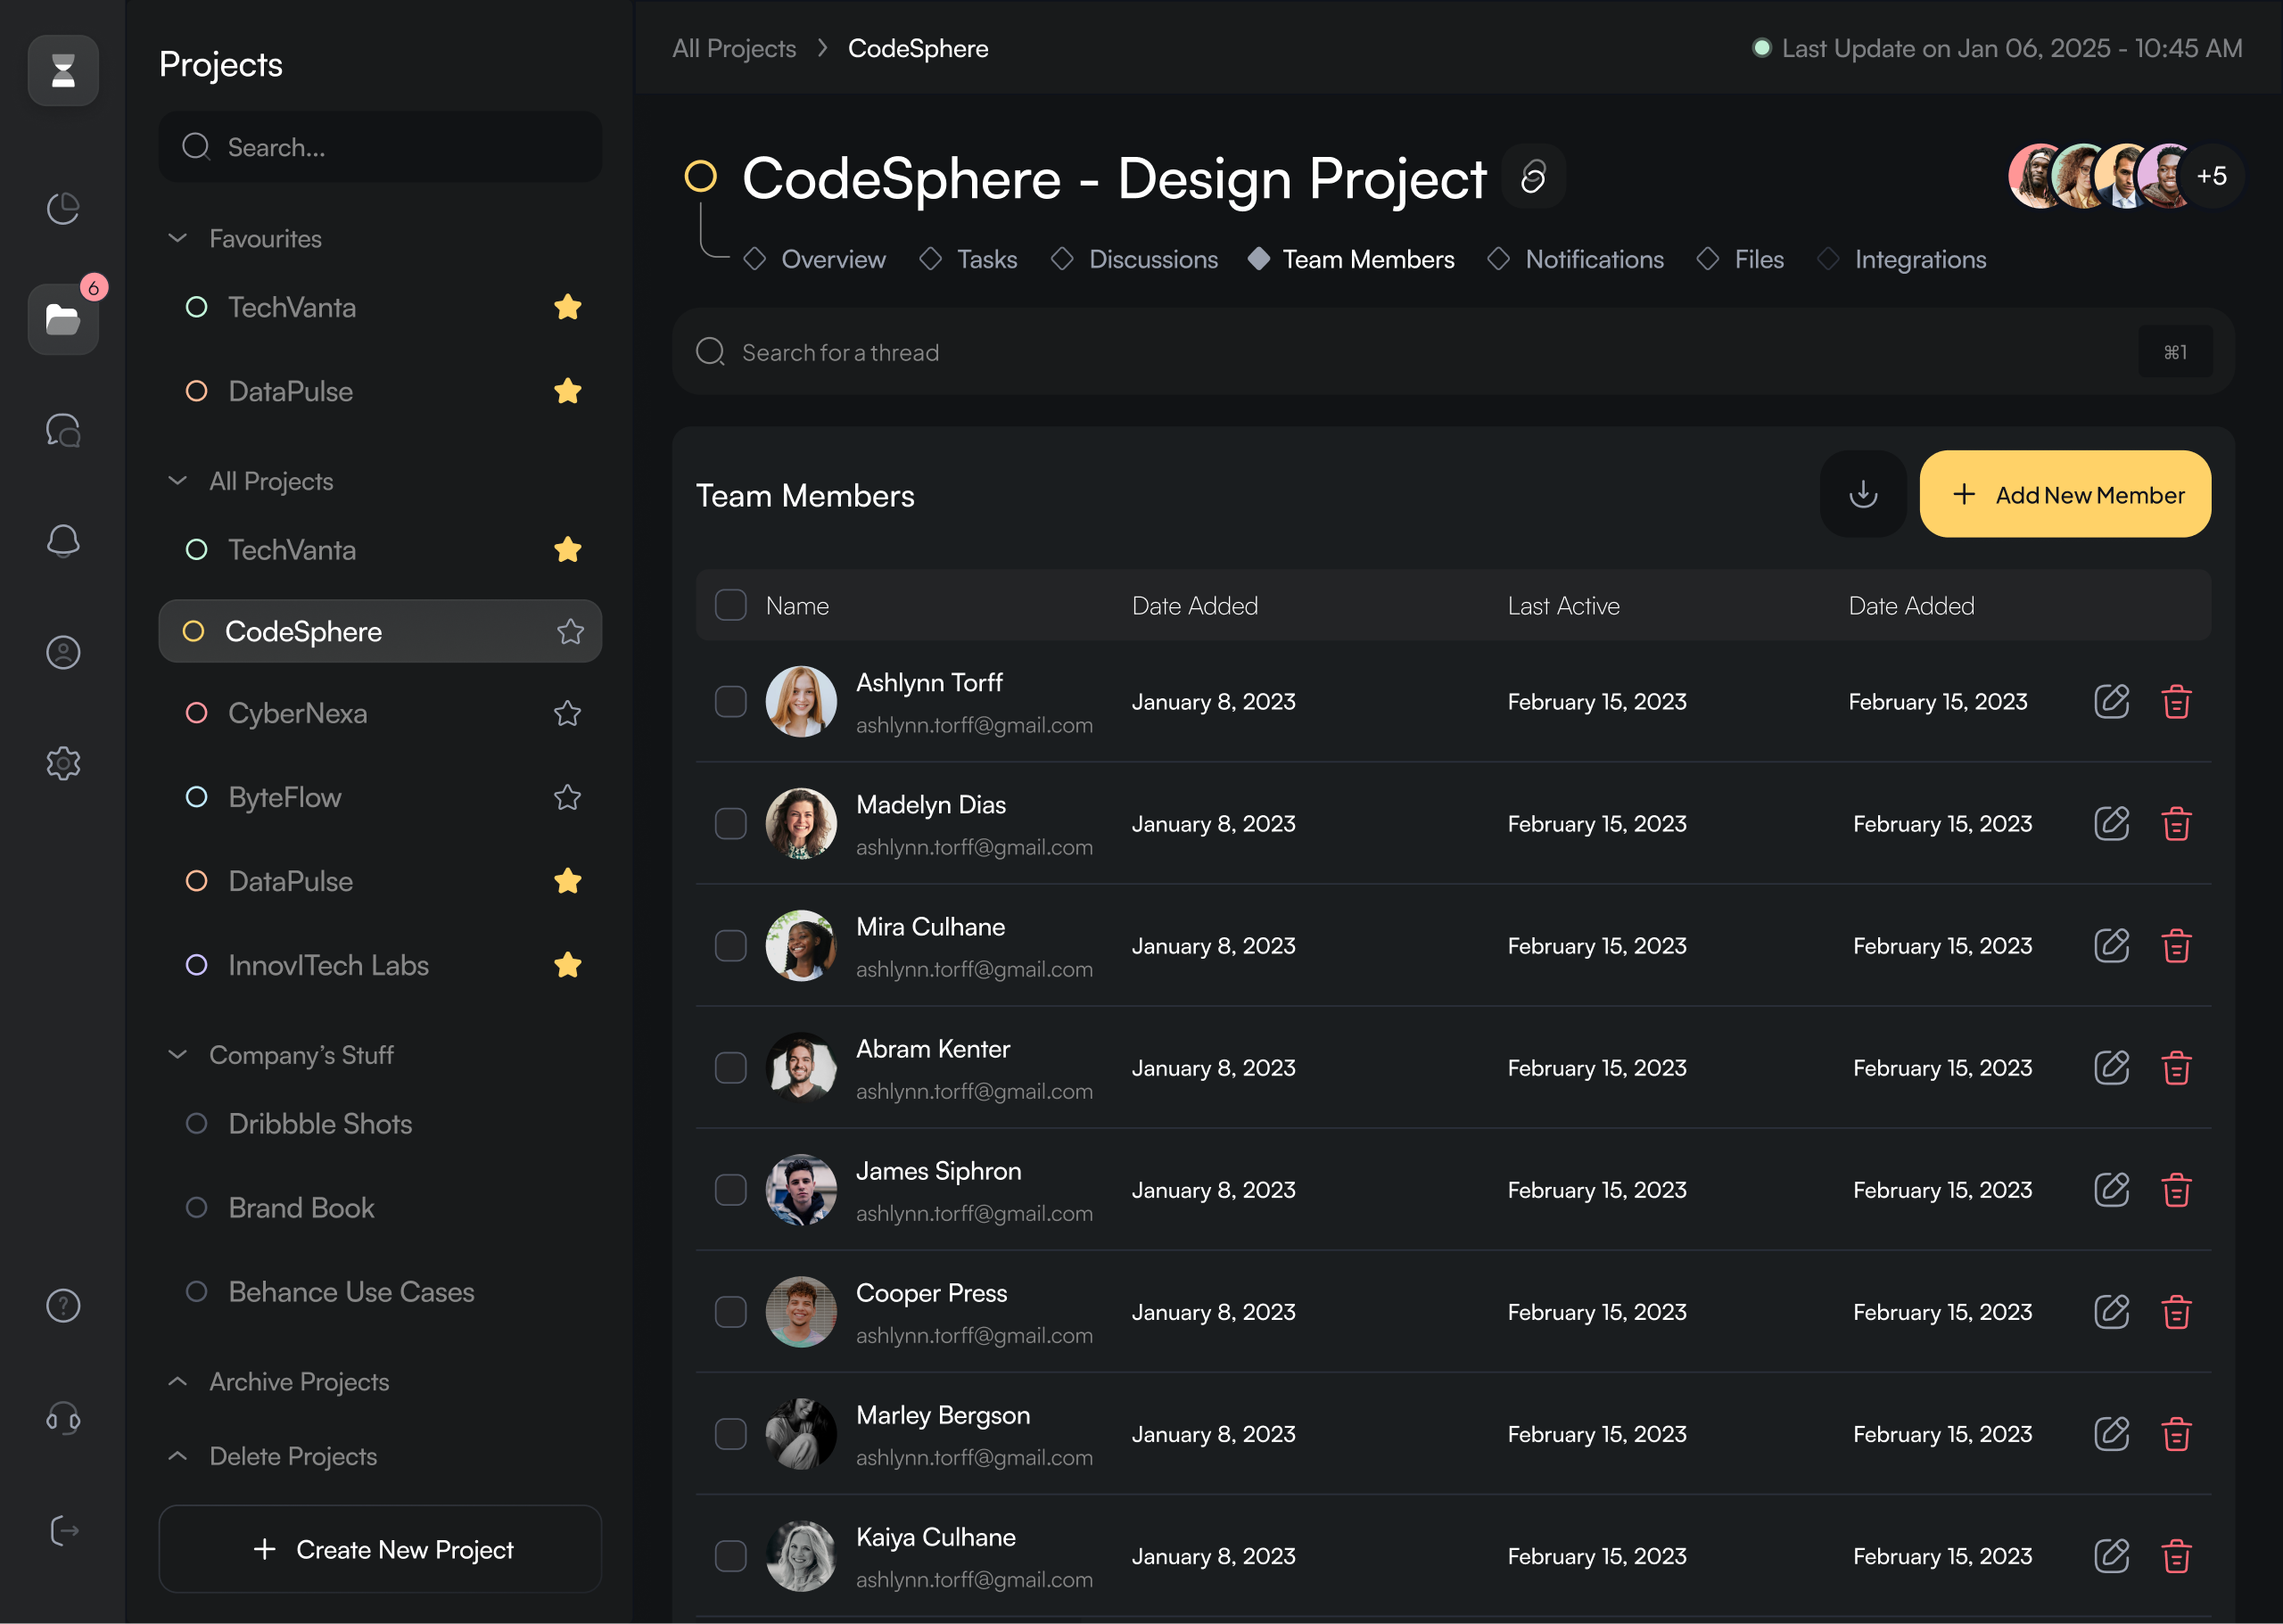Open the user profile sidebar icon
Image resolution: width=2283 pixels, height=1624 pixels.
[63, 652]
